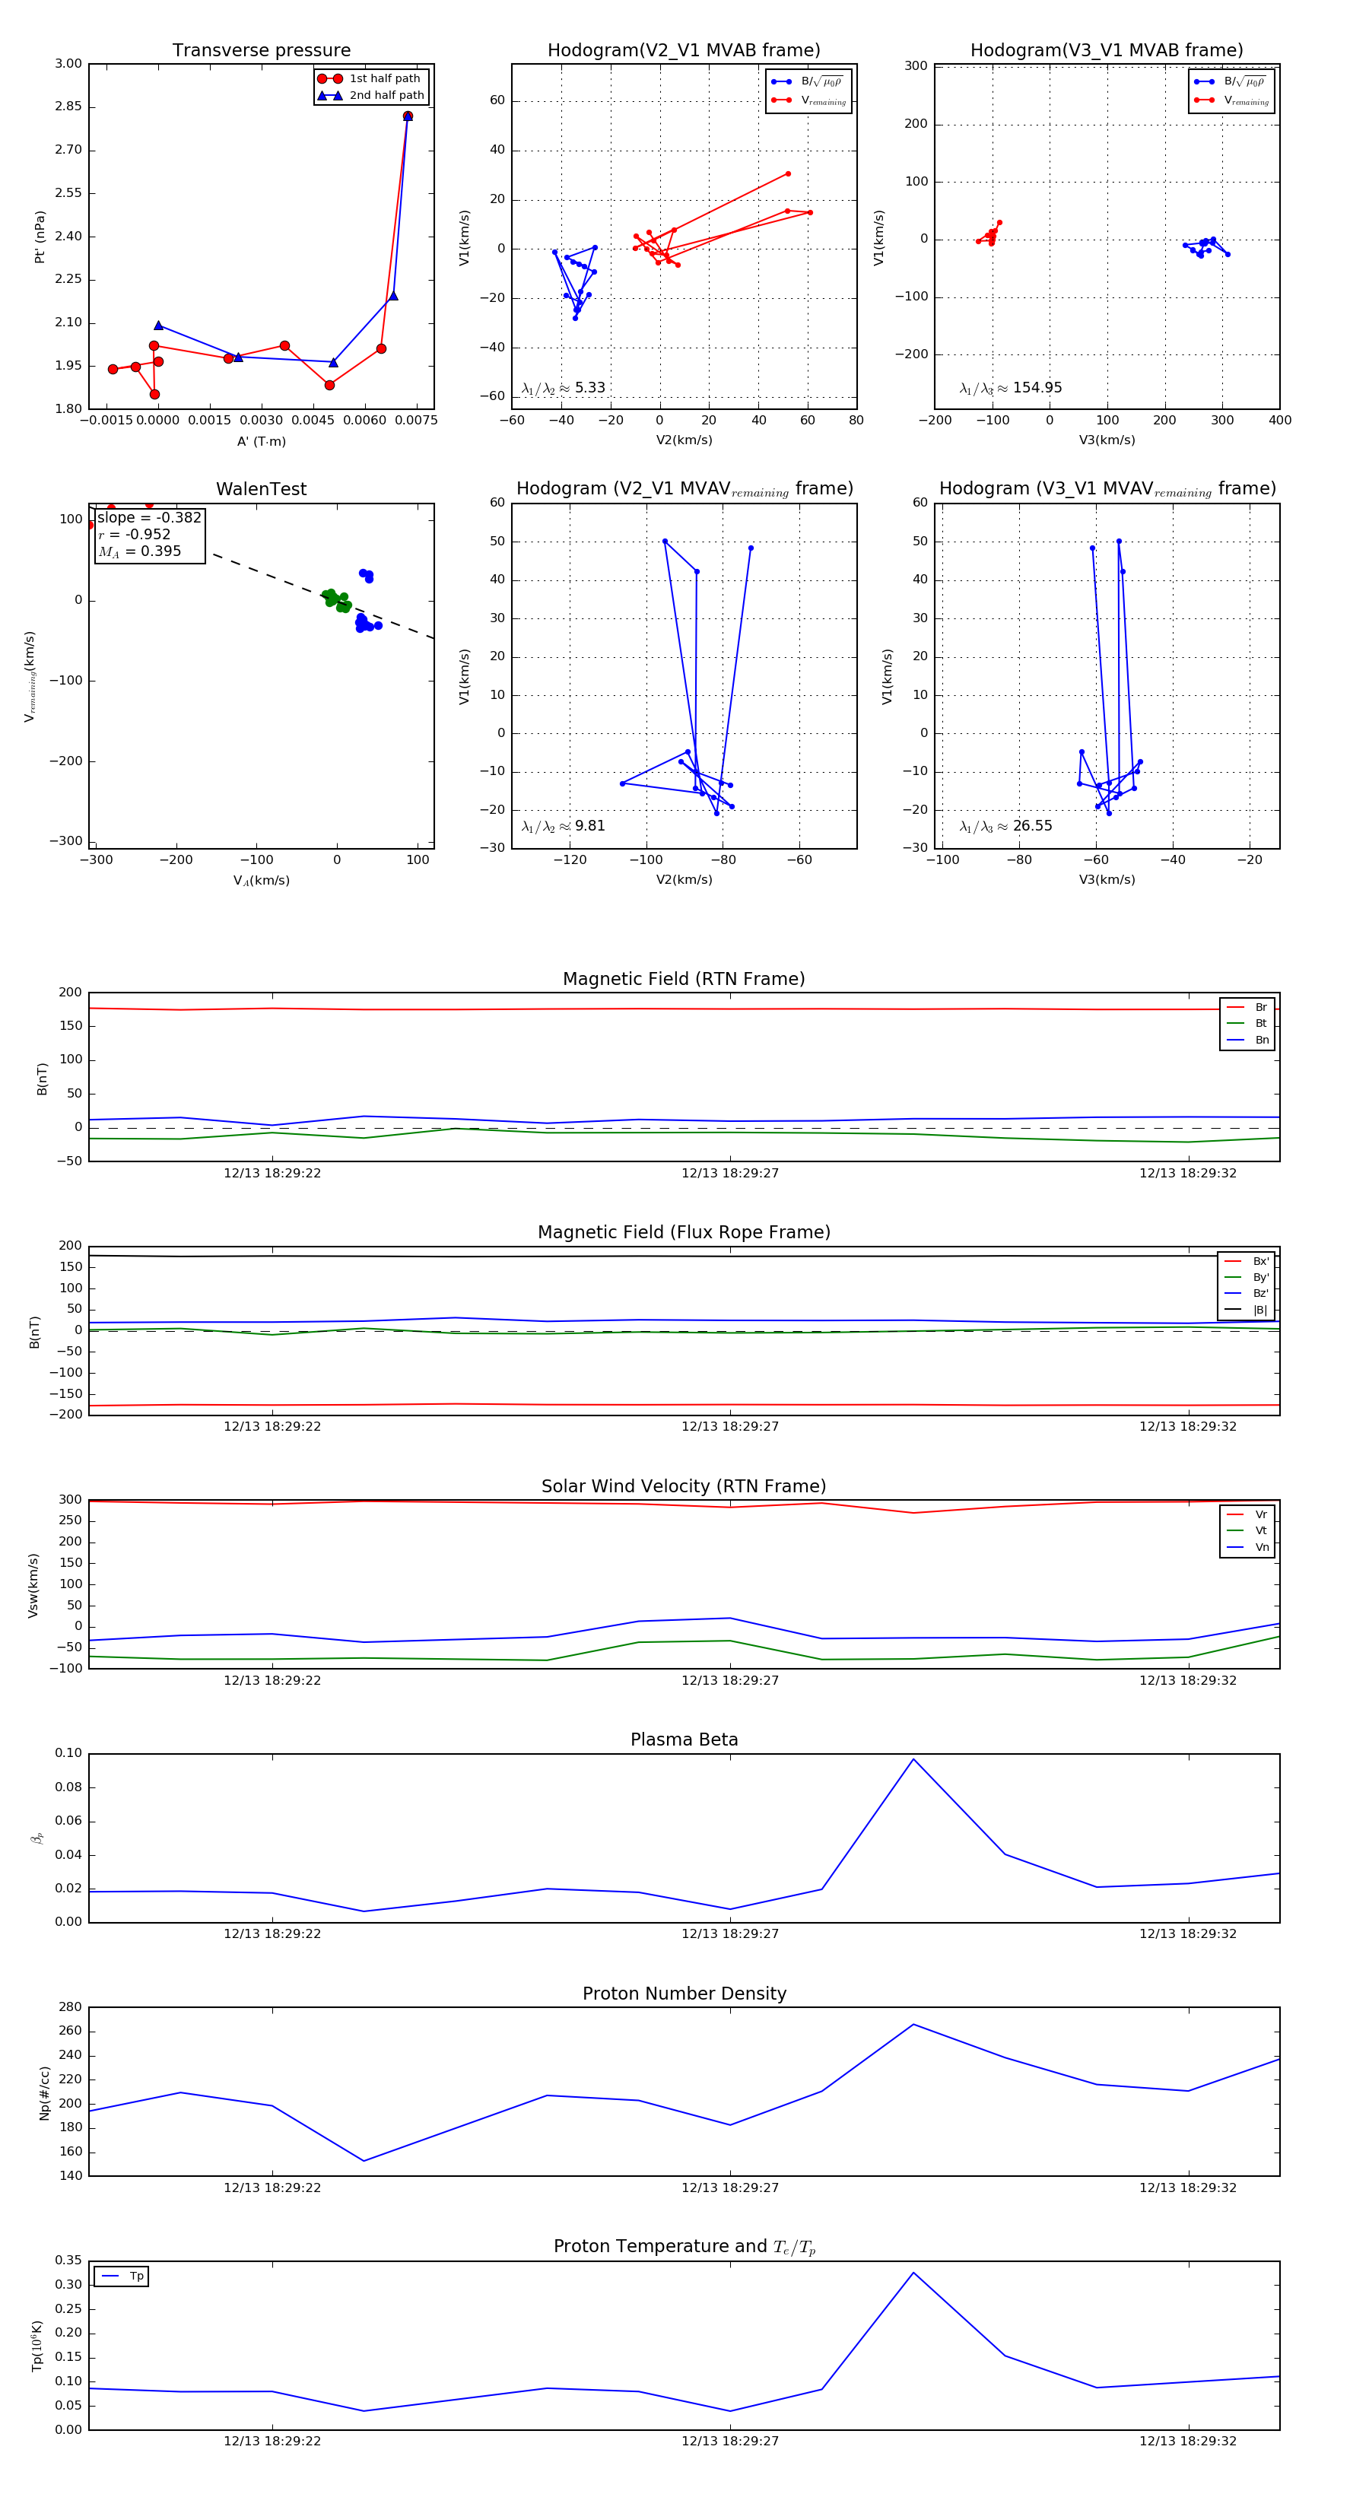This screenshot has height=2510, width=1369.
Task: Click the peak point of the Plasma Beta curve
Action: click(913, 1760)
